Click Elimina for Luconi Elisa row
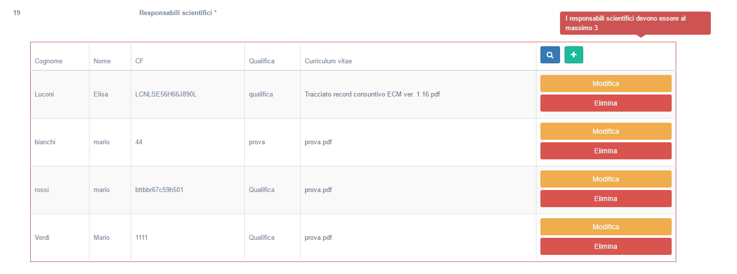Image resolution: width=737 pixels, height=274 pixels. coord(606,103)
